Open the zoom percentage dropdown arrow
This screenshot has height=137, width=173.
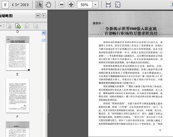point(95,5)
